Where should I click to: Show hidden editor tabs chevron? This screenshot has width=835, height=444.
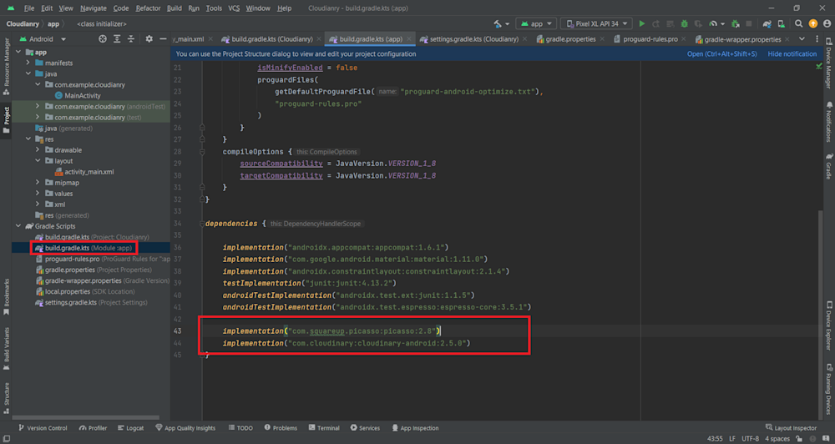point(802,39)
